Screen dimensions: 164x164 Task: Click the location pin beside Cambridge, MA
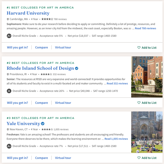point(8,19)
